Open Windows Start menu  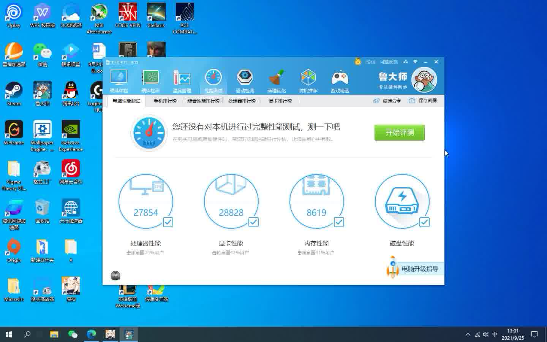9,334
